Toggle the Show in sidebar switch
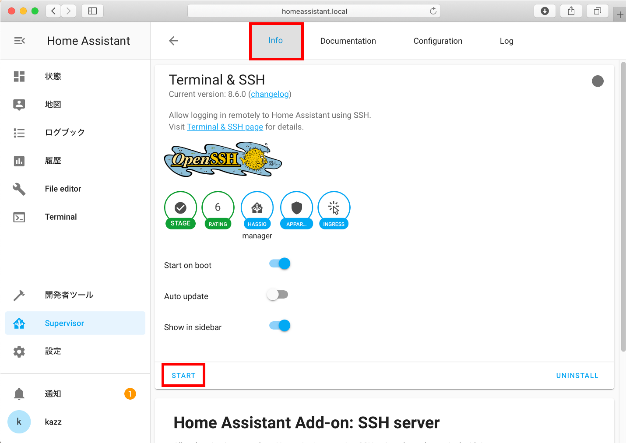Screen dimensions: 626x443 280,326
